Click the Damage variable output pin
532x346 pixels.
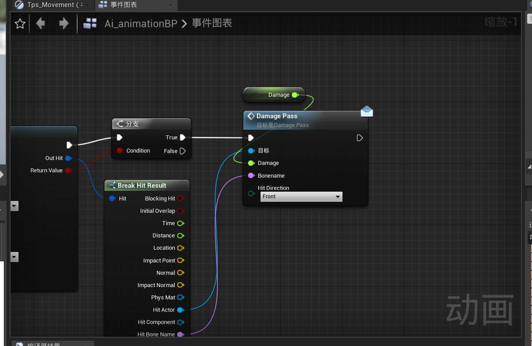tap(295, 95)
